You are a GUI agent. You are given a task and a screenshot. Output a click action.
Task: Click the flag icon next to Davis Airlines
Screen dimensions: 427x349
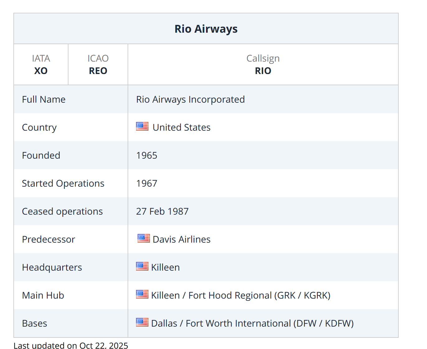coord(143,238)
